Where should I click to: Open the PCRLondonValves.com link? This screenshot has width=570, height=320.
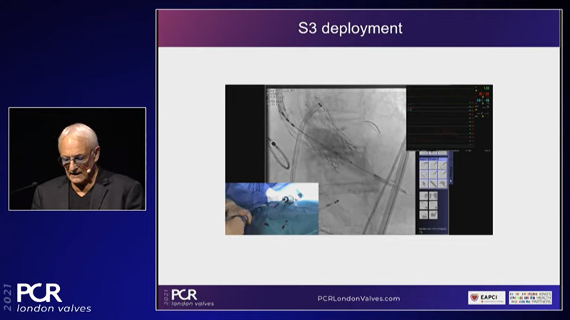(358, 299)
